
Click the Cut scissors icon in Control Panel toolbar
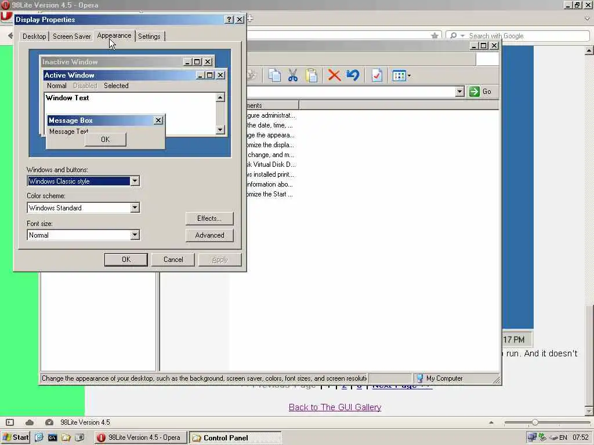(292, 75)
